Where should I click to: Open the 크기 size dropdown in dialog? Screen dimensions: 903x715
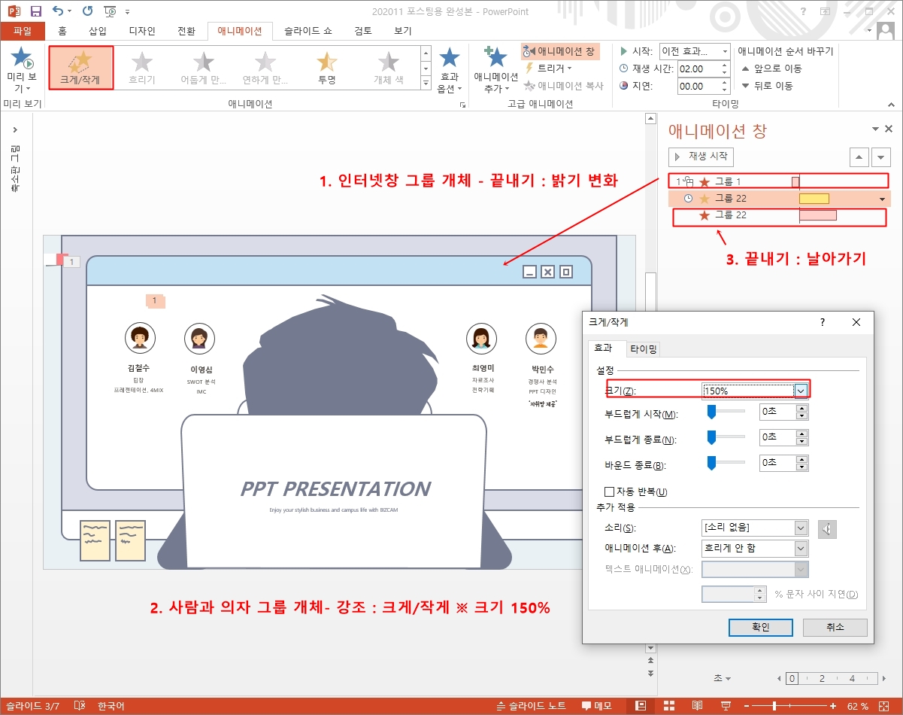tap(801, 390)
